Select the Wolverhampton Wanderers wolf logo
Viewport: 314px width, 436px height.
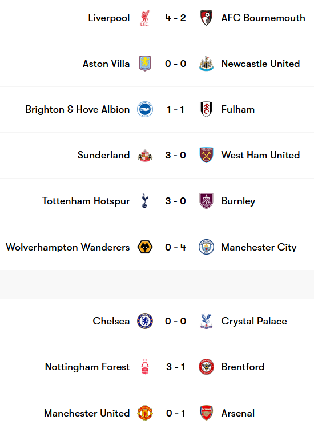(x=145, y=247)
